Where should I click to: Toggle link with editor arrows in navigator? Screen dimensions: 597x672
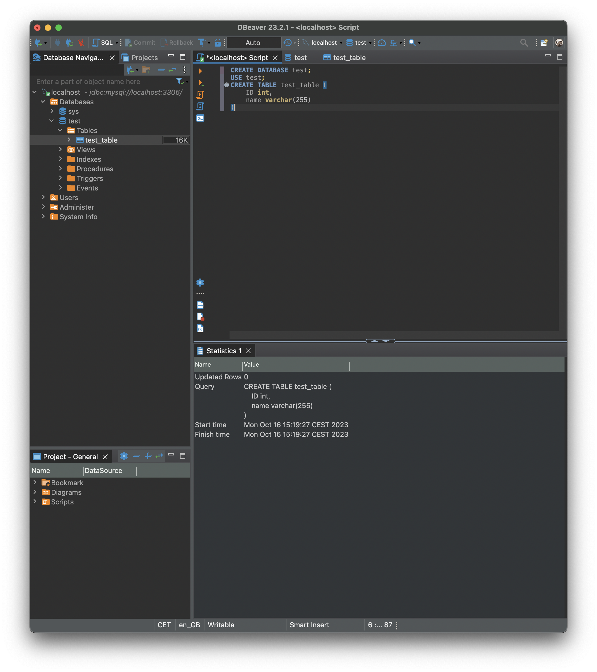pyautogui.click(x=173, y=70)
